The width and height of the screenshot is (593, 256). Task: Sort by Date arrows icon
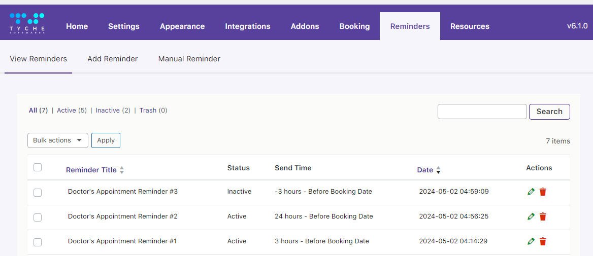click(438, 170)
